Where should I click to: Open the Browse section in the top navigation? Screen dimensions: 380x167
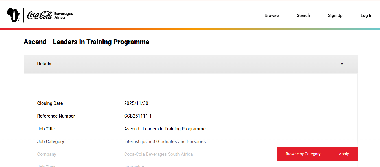[x=272, y=15]
